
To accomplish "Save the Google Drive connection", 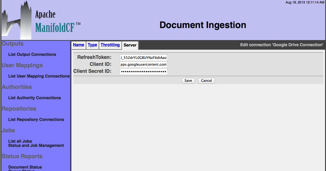I will [188, 80].
